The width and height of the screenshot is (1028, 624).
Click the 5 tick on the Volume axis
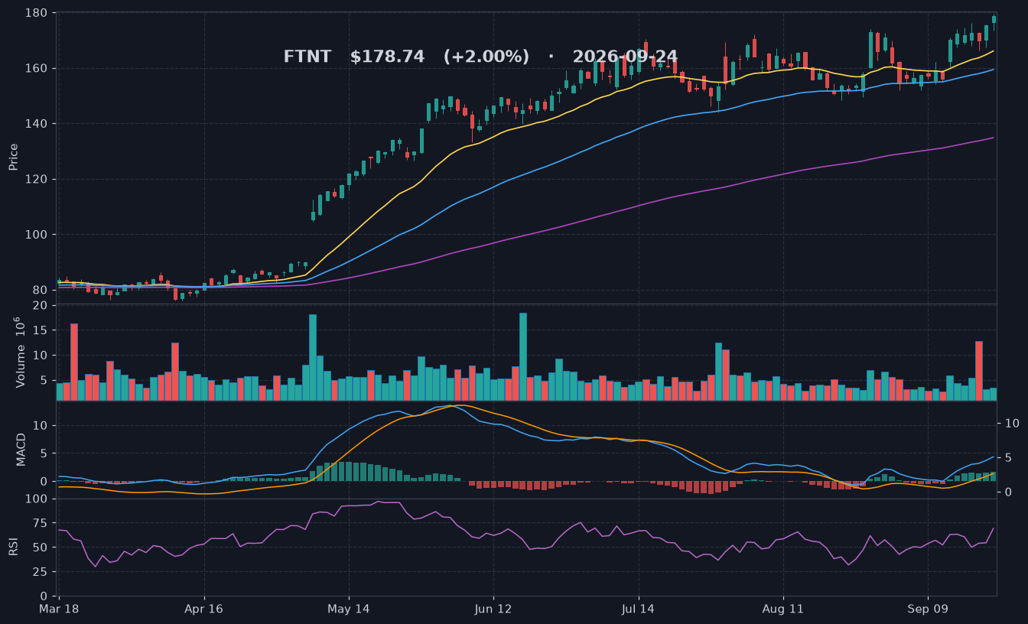44,380
